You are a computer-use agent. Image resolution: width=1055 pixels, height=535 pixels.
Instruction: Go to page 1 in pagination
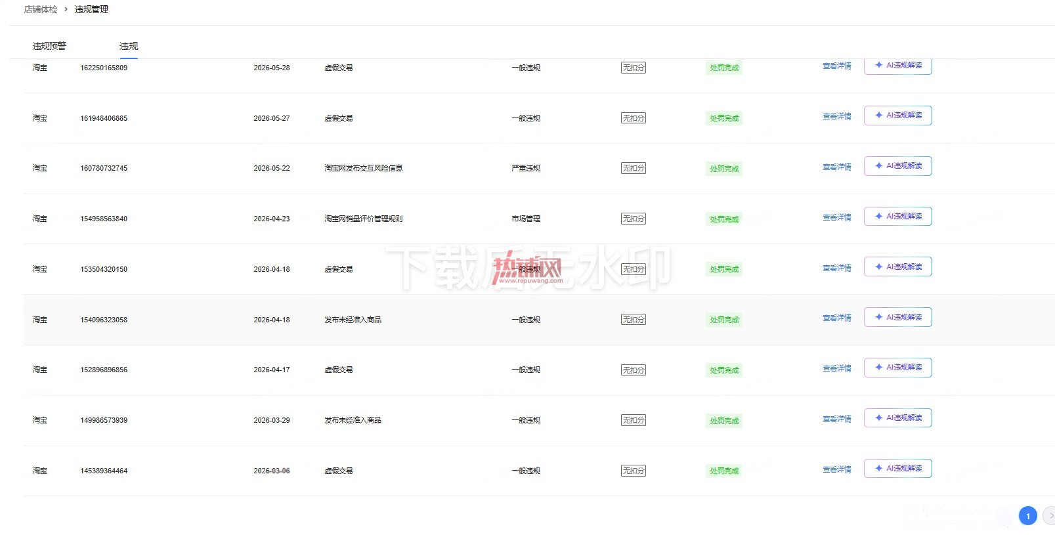(x=1028, y=516)
